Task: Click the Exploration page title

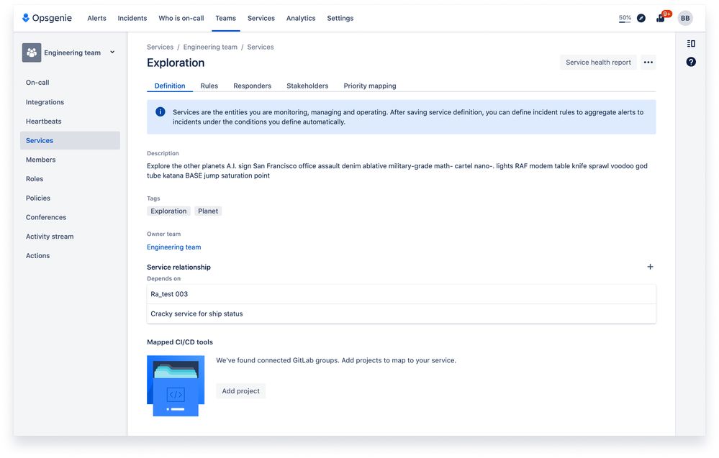Action: coord(176,63)
